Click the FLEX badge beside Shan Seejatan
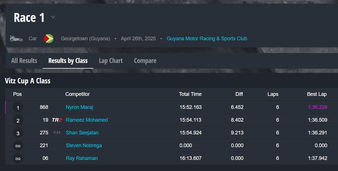 [x=57, y=133]
